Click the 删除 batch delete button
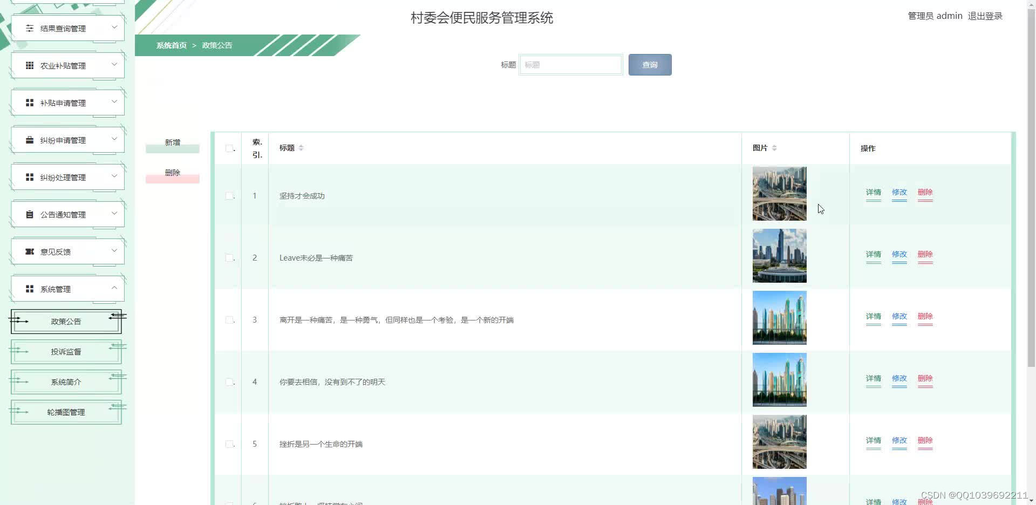Viewport: 1036px width, 505px height. (x=173, y=173)
